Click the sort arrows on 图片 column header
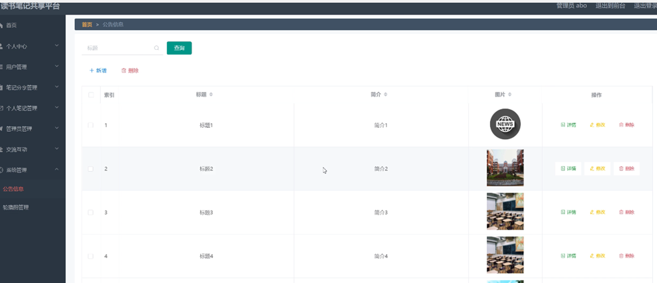657x283 pixels. pos(509,95)
